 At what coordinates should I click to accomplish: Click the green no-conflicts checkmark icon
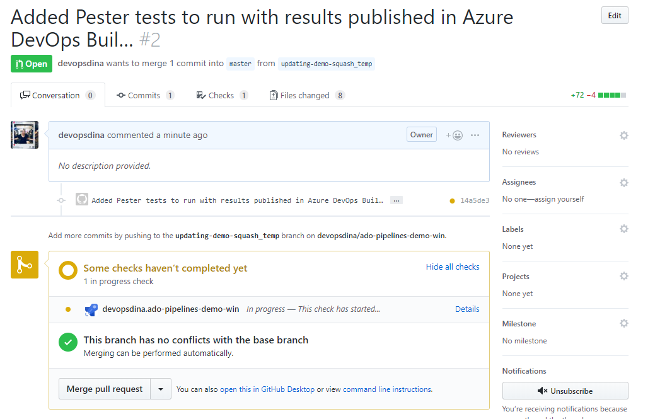pyautogui.click(x=67, y=342)
